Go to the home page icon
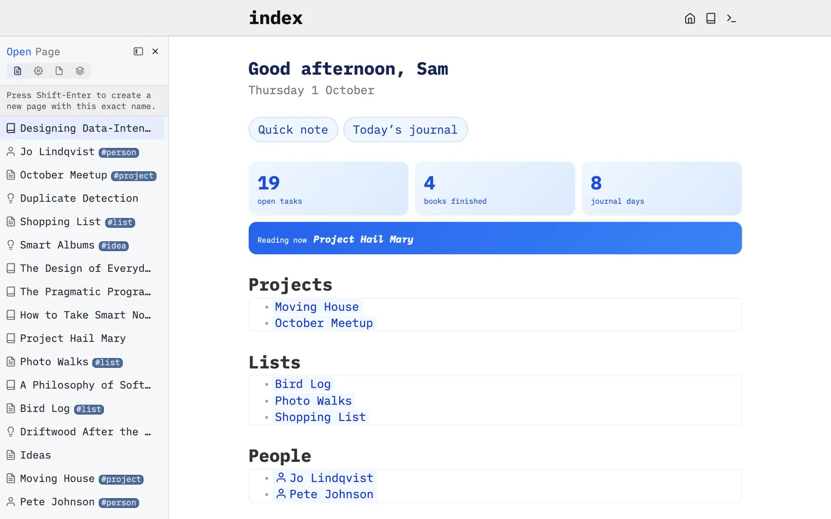The width and height of the screenshot is (831, 519). point(690,19)
